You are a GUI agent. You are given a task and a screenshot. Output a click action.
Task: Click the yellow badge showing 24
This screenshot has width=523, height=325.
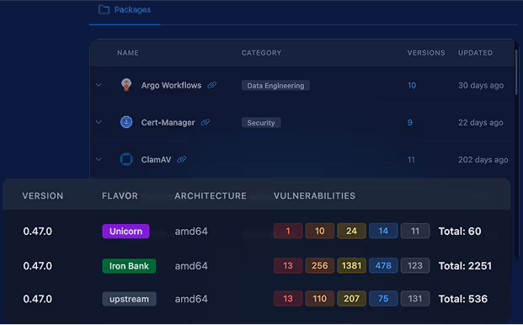click(351, 231)
